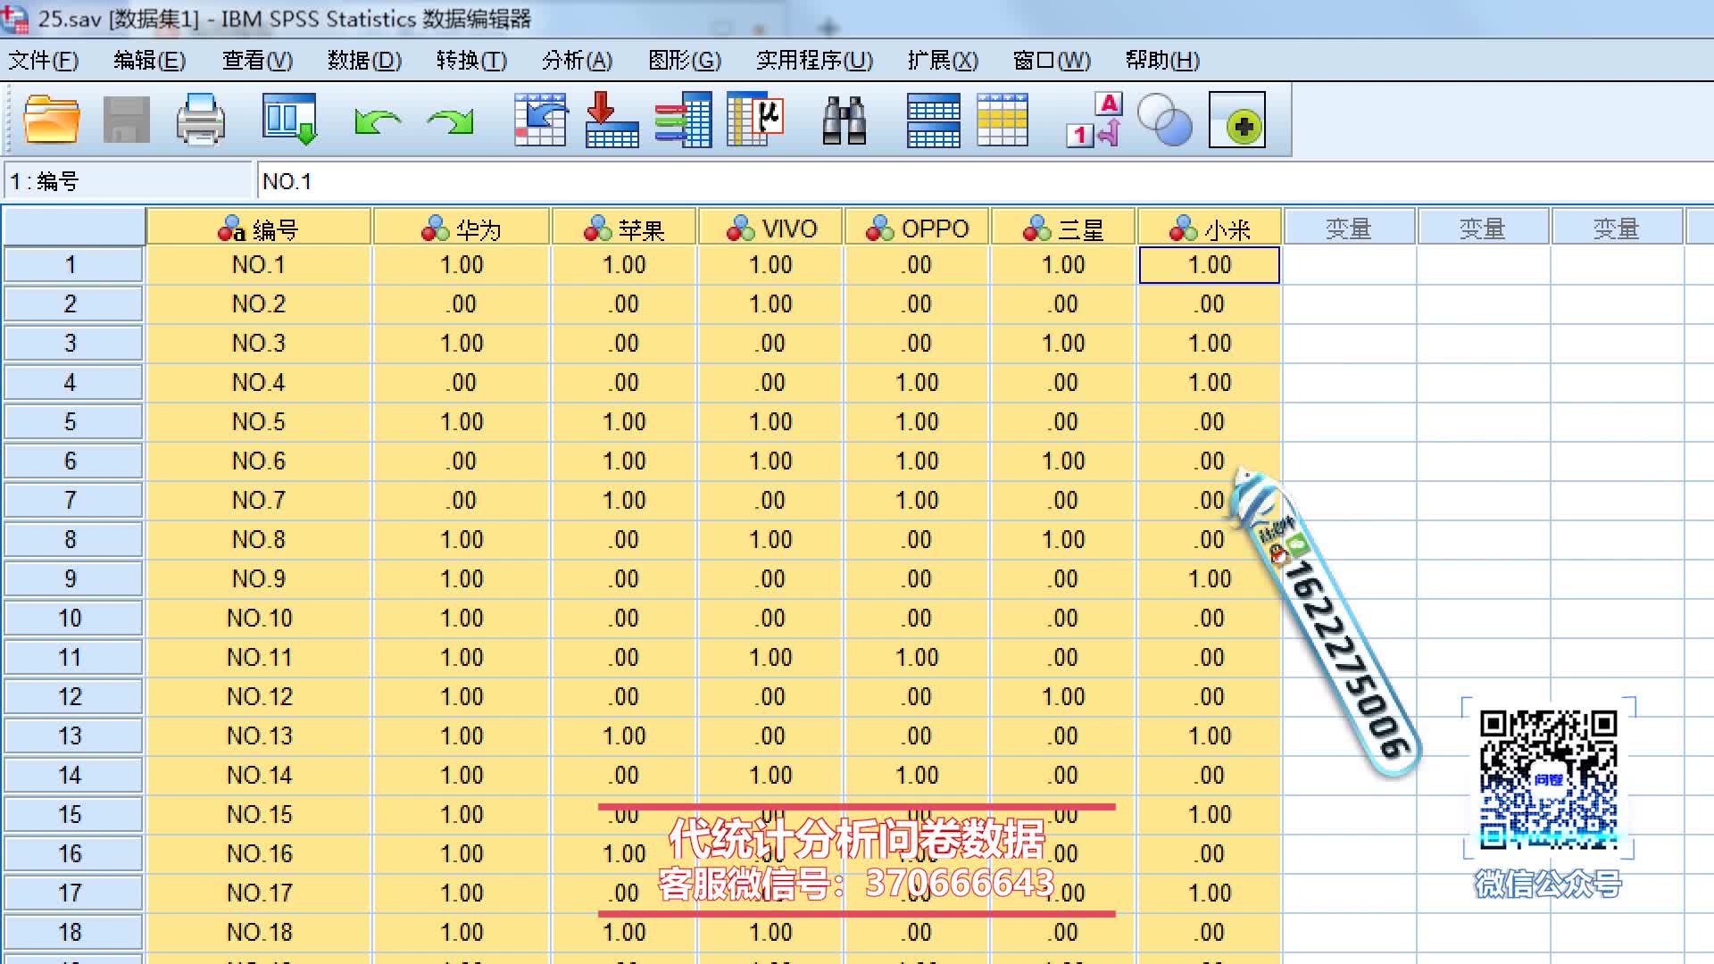Open the 数据(D) menu

tap(364, 61)
